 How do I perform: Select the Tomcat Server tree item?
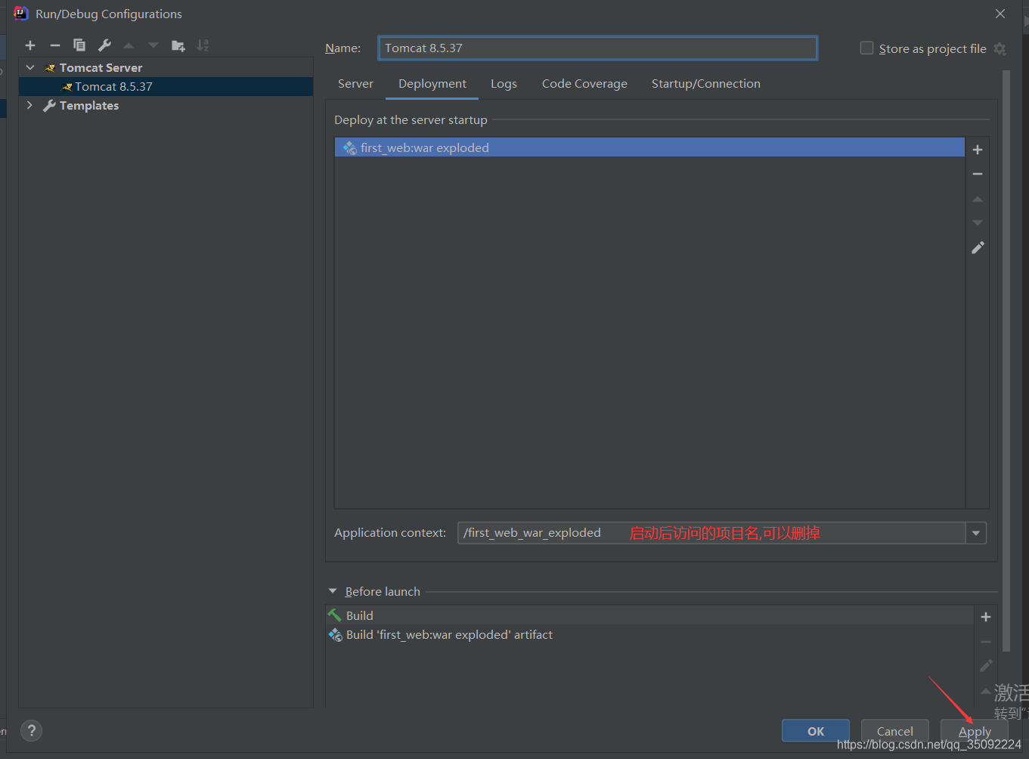166,67
